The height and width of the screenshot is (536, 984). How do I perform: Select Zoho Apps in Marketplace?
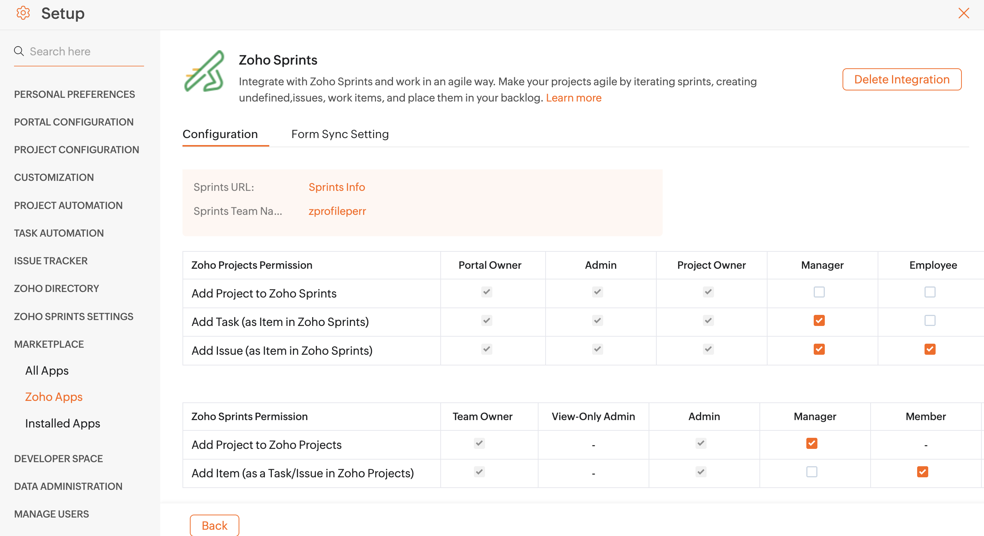pyautogui.click(x=54, y=397)
